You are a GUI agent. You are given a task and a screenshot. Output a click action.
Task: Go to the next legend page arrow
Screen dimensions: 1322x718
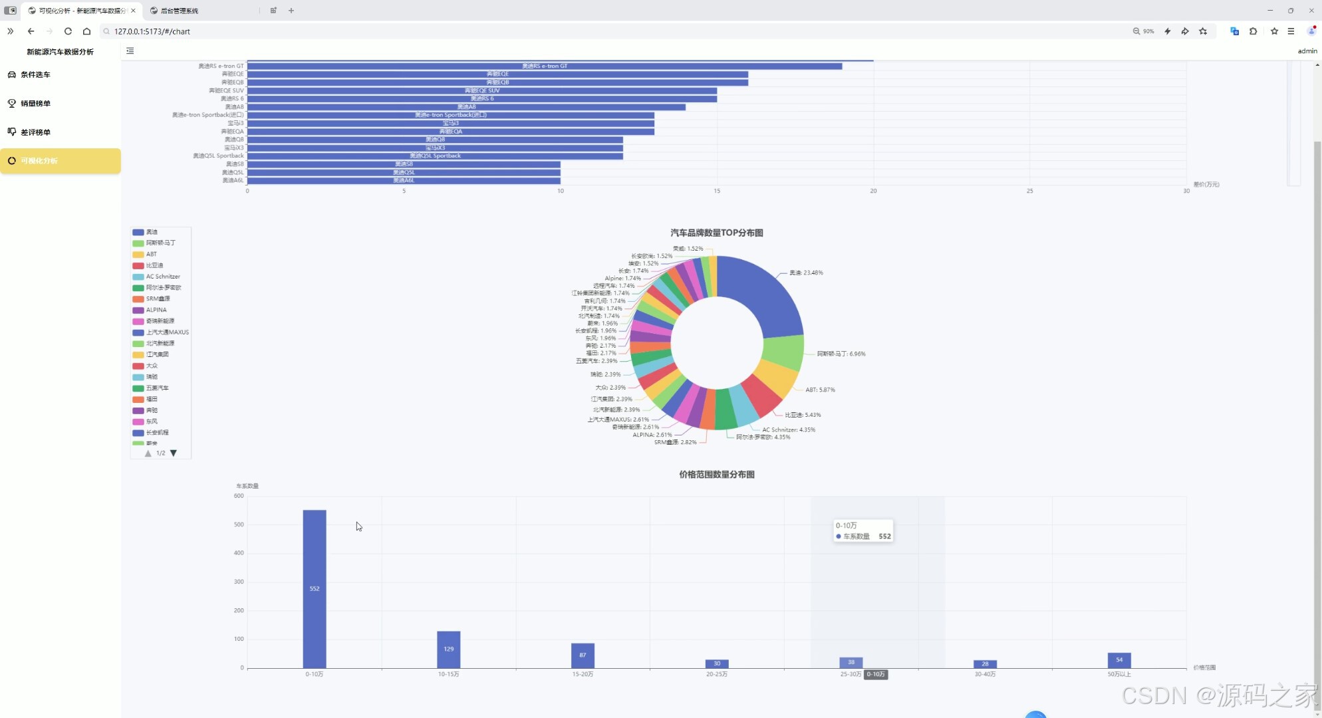[174, 453]
